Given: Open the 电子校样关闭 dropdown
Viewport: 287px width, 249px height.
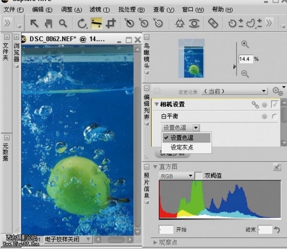Looking at the screenshot, I should [x=68, y=239].
